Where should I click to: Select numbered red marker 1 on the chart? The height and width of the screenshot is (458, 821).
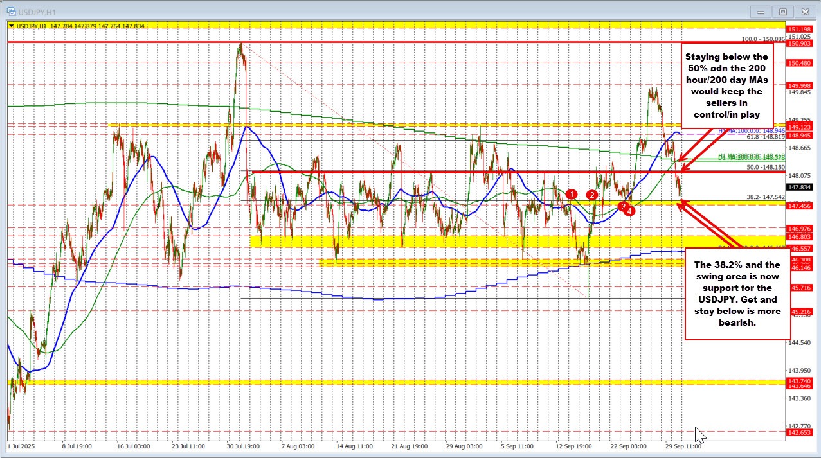click(x=572, y=193)
